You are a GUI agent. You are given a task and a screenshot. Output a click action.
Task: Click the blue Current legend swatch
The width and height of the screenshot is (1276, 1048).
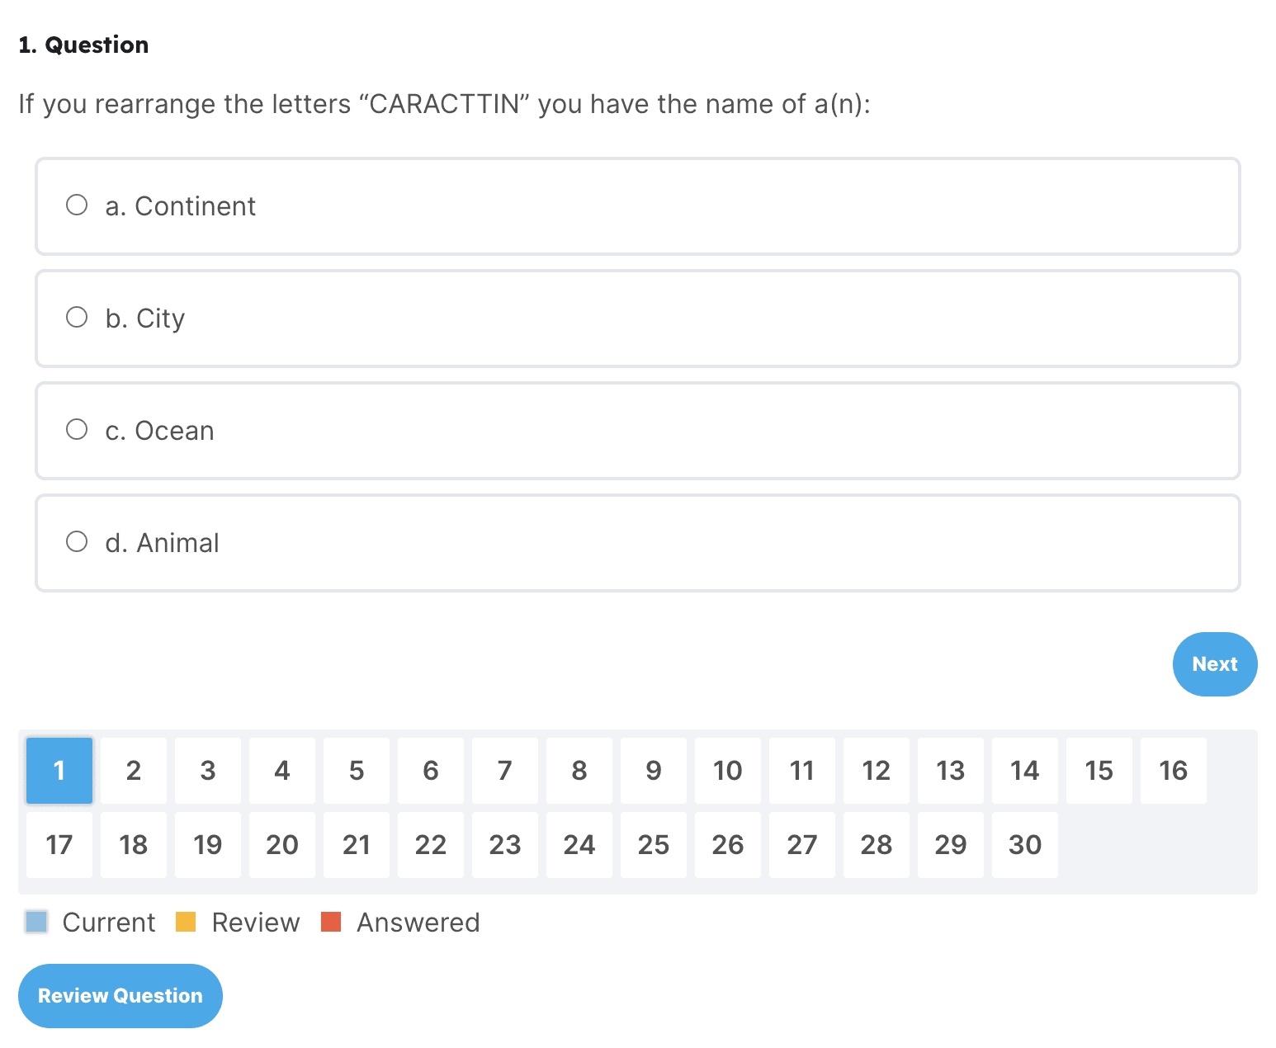[x=36, y=922]
